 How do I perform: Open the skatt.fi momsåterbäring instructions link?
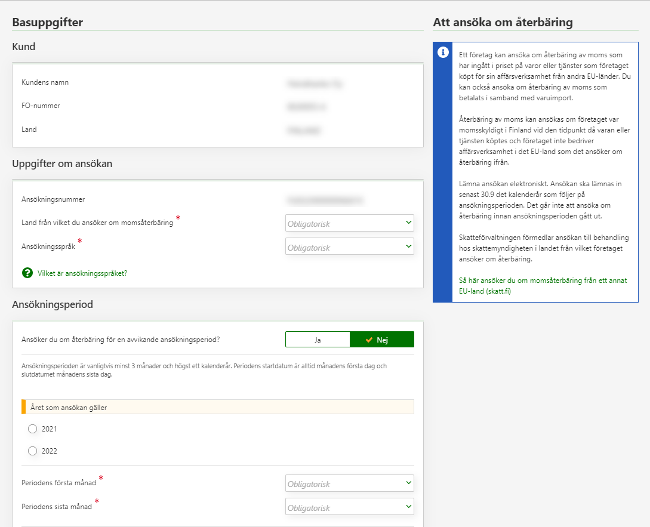click(x=543, y=285)
